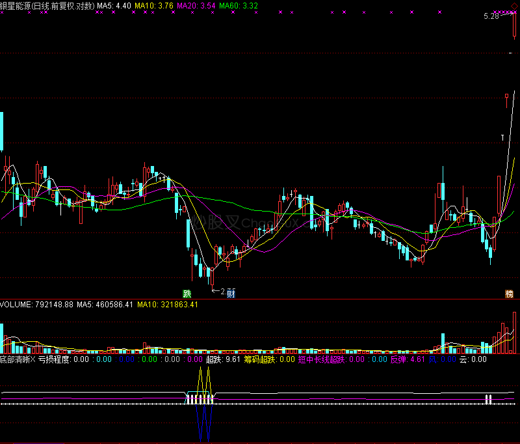
Task: Click volume MA10: 321863.41 label
Action: [168, 305]
